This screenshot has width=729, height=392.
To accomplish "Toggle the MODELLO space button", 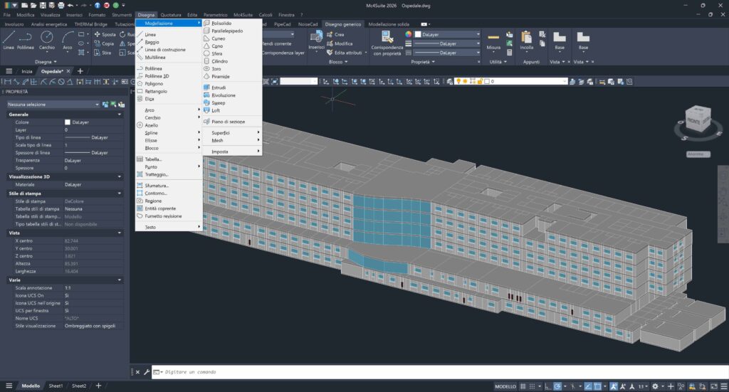I will [x=505, y=386].
